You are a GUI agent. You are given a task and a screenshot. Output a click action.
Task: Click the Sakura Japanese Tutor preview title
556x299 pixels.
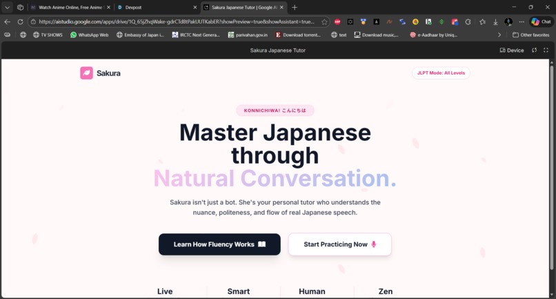(x=277, y=50)
